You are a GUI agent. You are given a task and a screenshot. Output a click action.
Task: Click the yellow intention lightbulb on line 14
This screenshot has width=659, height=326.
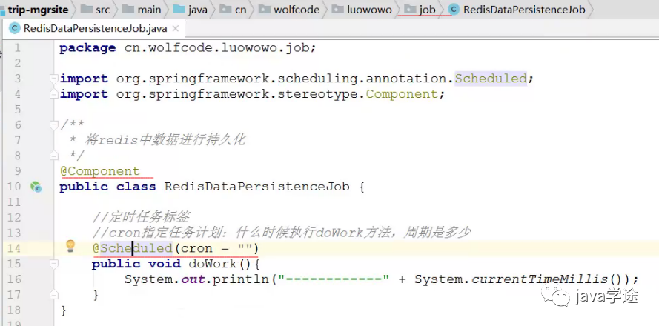70,246
